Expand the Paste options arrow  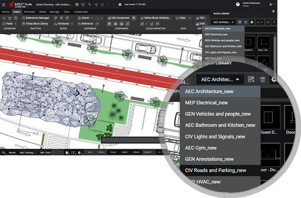click(15, 24)
